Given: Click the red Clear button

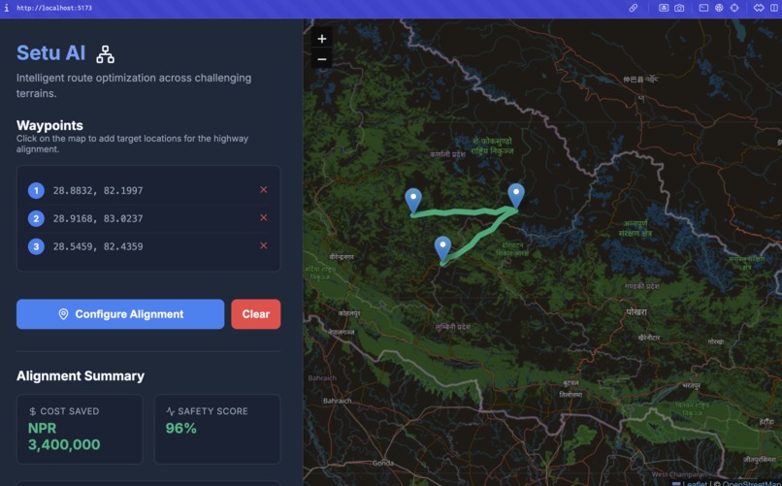Looking at the screenshot, I should 256,314.
